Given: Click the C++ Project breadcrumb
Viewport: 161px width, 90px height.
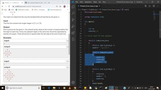Looking at the screenshot, I should (83, 9).
